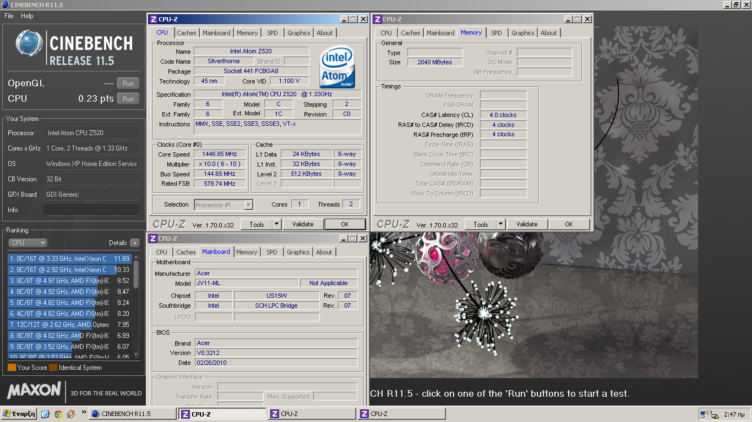Click Tools button in CPU tab window
The image size is (752, 422).
(257, 224)
